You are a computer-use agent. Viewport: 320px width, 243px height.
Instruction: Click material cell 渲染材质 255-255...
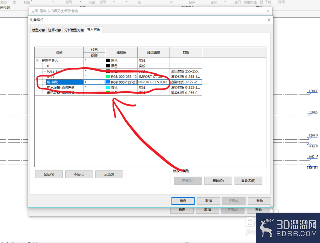pyautogui.click(x=186, y=71)
